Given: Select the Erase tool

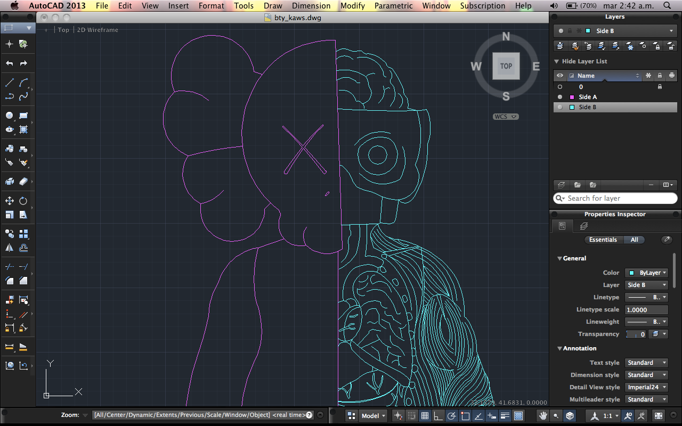Looking at the screenshot, I should click(x=23, y=182).
